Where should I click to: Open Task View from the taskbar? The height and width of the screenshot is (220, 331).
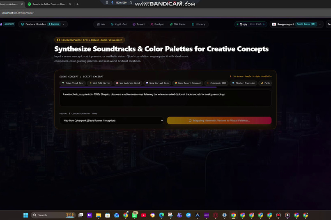(80, 215)
